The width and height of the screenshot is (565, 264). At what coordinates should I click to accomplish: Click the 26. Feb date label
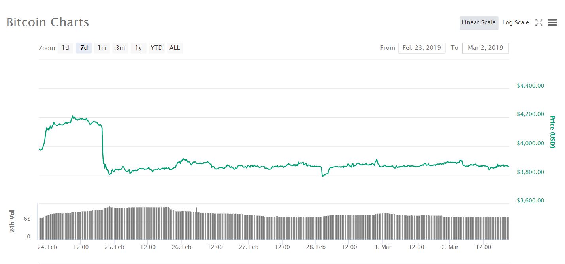click(182, 247)
